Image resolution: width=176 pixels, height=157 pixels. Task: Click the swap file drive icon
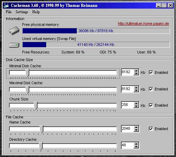pos(14,45)
